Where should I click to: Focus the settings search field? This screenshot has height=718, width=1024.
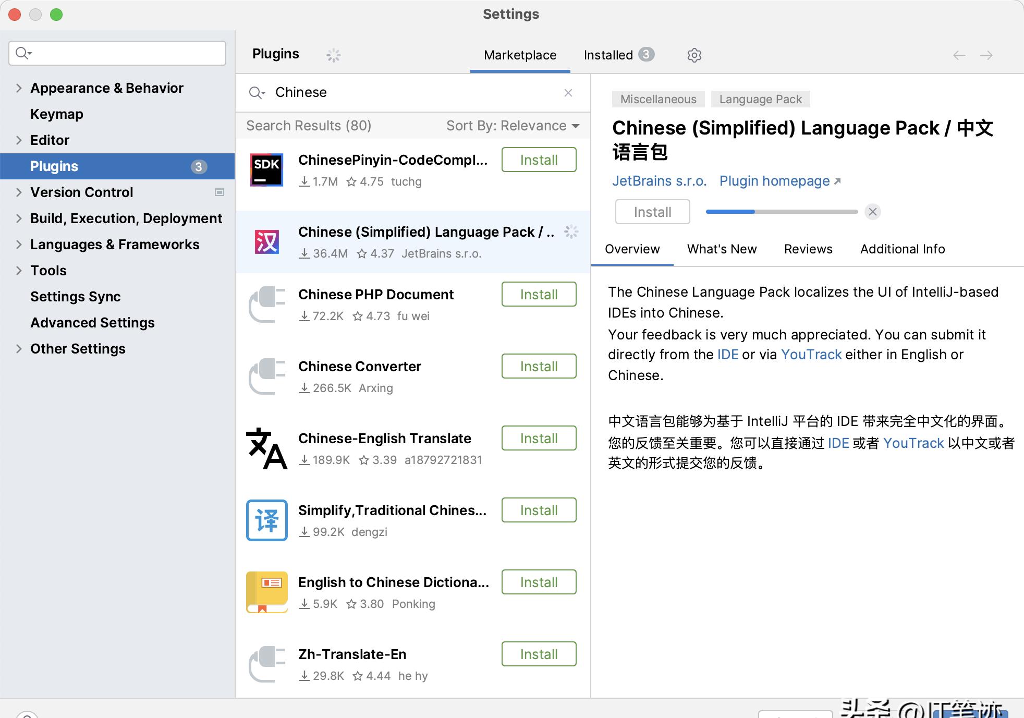pos(117,53)
